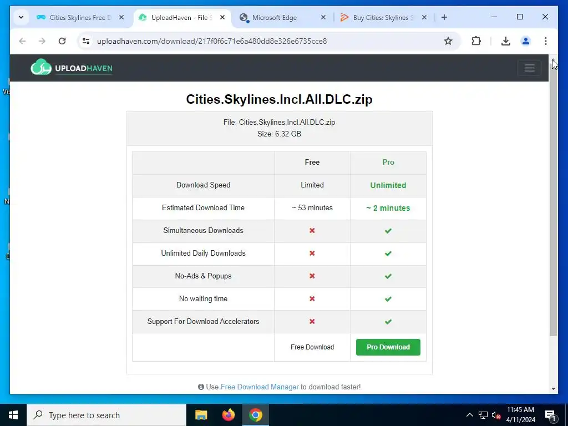Maximize the Chrome window

(x=519, y=17)
